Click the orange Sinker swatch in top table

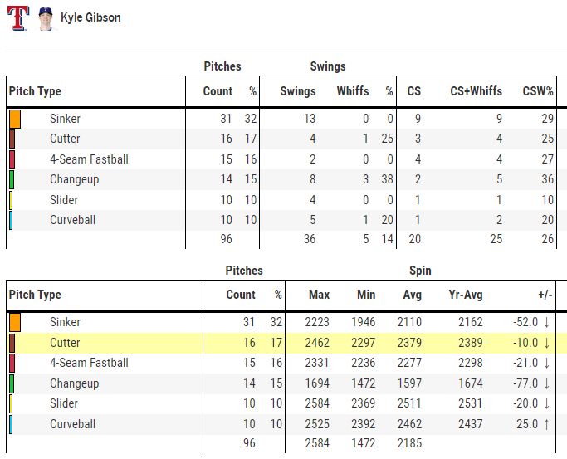(15, 119)
